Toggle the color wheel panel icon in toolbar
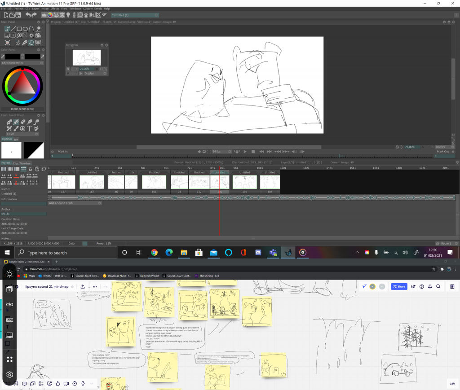Viewport: 460px width, 390px height. (x=50, y=15)
